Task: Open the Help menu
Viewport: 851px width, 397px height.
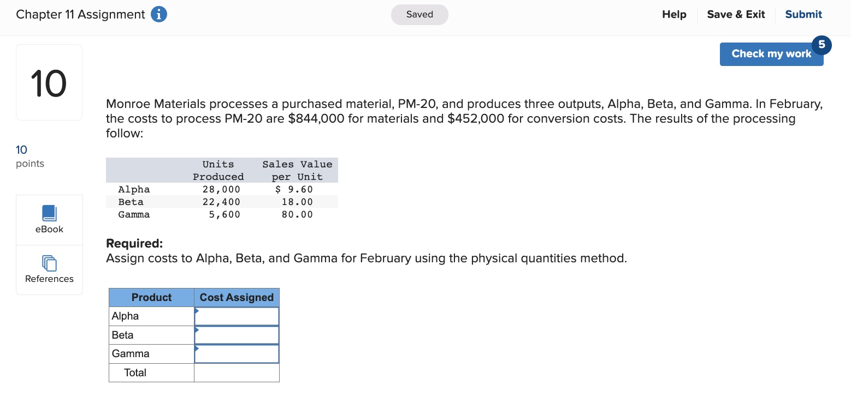Action: (673, 14)
